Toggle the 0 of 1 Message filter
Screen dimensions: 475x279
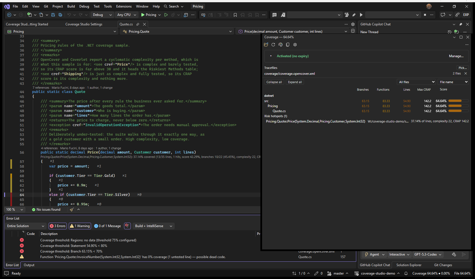point(108,226)
